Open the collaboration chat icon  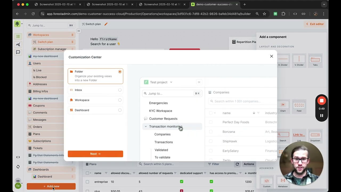18,52
